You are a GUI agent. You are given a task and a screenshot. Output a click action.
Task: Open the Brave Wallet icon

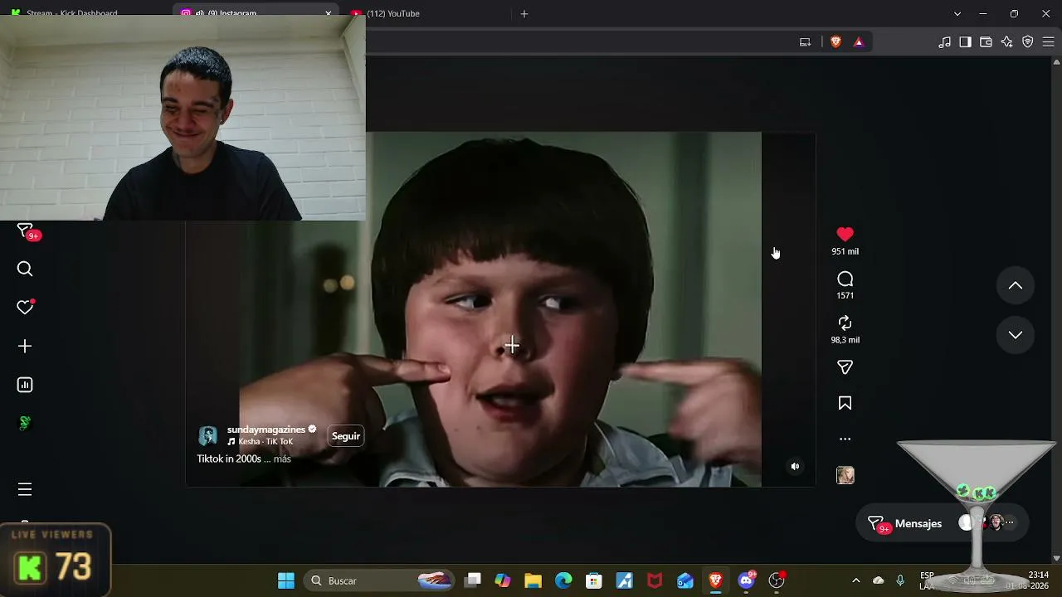(x=986, y=42)
